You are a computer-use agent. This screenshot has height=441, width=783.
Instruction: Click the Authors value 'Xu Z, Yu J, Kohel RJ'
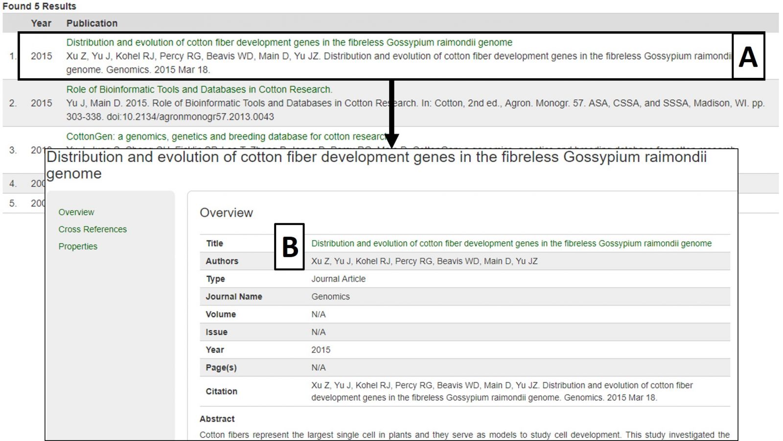pos(424,261)
